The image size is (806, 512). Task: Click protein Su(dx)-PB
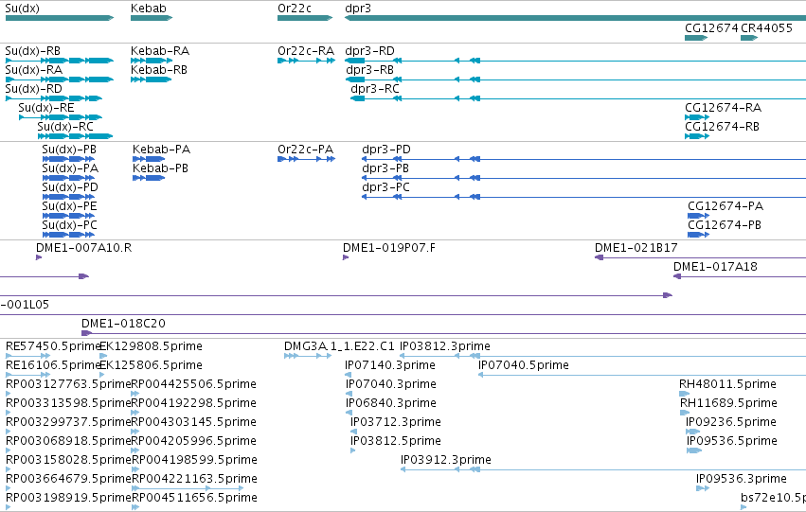(68, 159)
